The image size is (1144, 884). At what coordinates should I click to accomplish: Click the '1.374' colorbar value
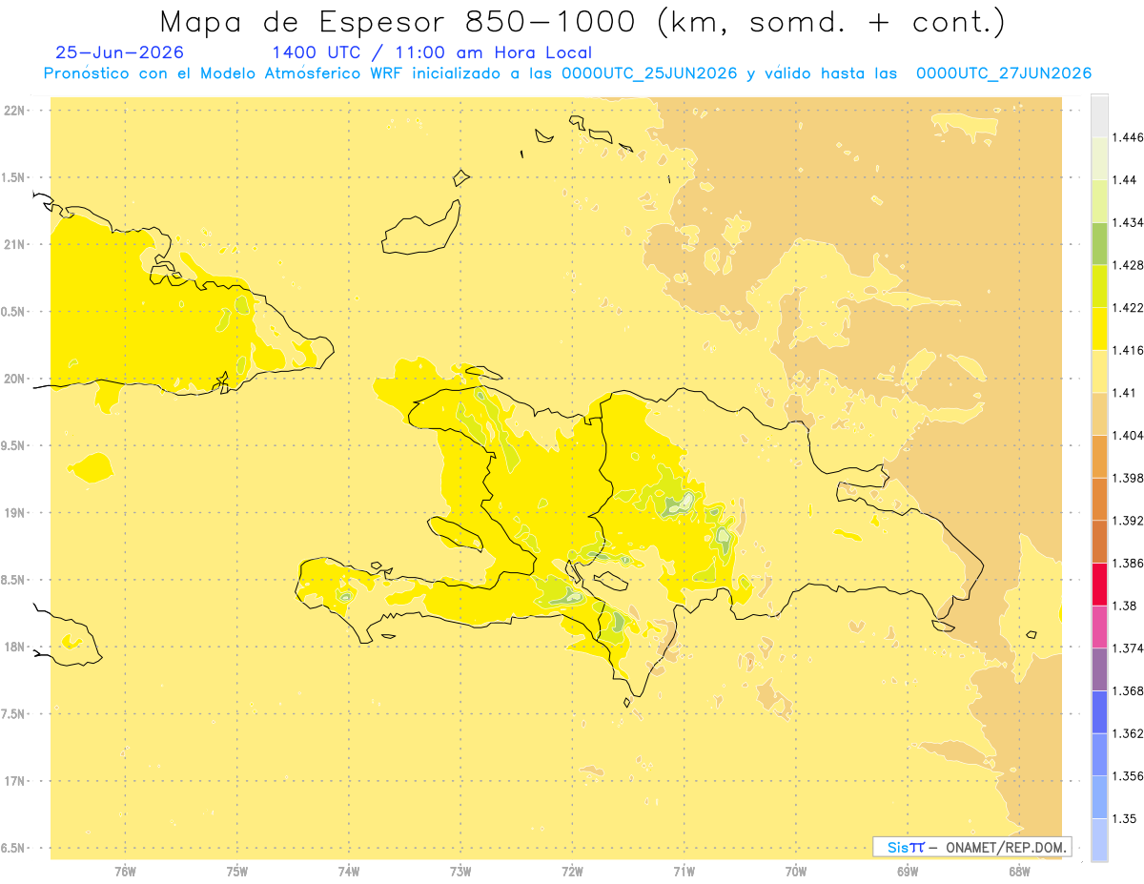tap(1127, 648)
